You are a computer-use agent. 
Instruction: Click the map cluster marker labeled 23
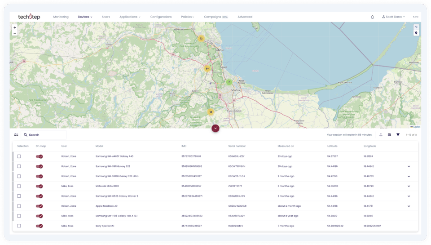(x=201, y=39)
